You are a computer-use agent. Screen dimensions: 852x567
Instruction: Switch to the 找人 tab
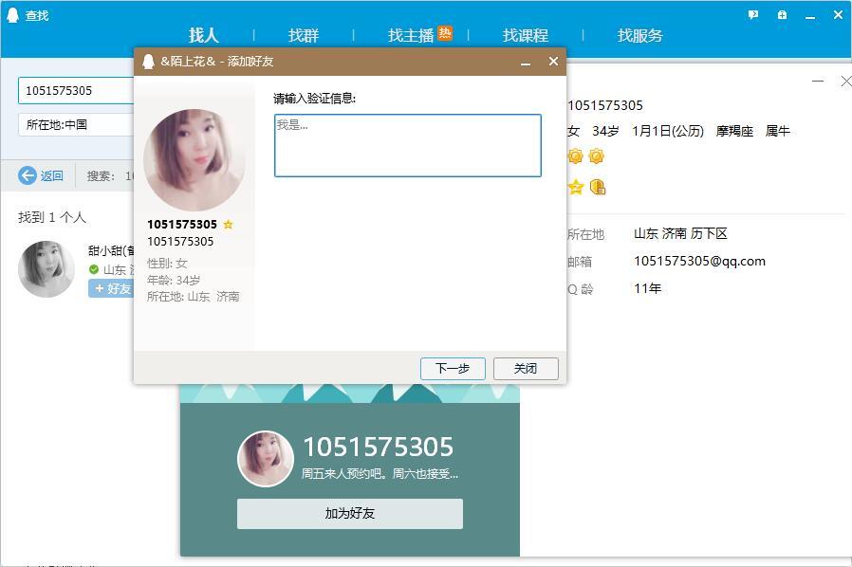tap(204, 35)
